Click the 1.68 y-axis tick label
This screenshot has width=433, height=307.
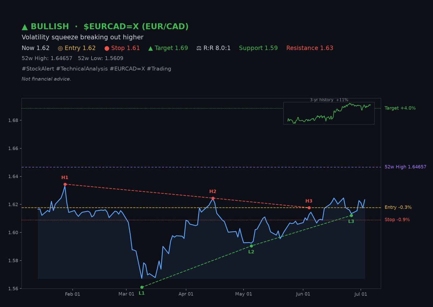tap(13, 120)
